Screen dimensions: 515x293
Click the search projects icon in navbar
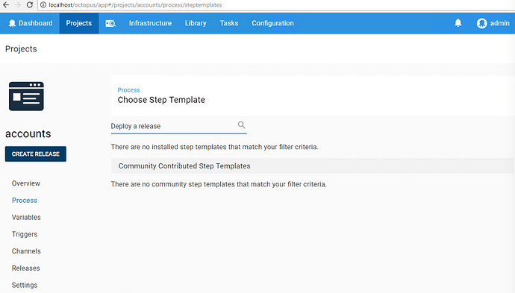pyautogui.click(x=110, y=23)
